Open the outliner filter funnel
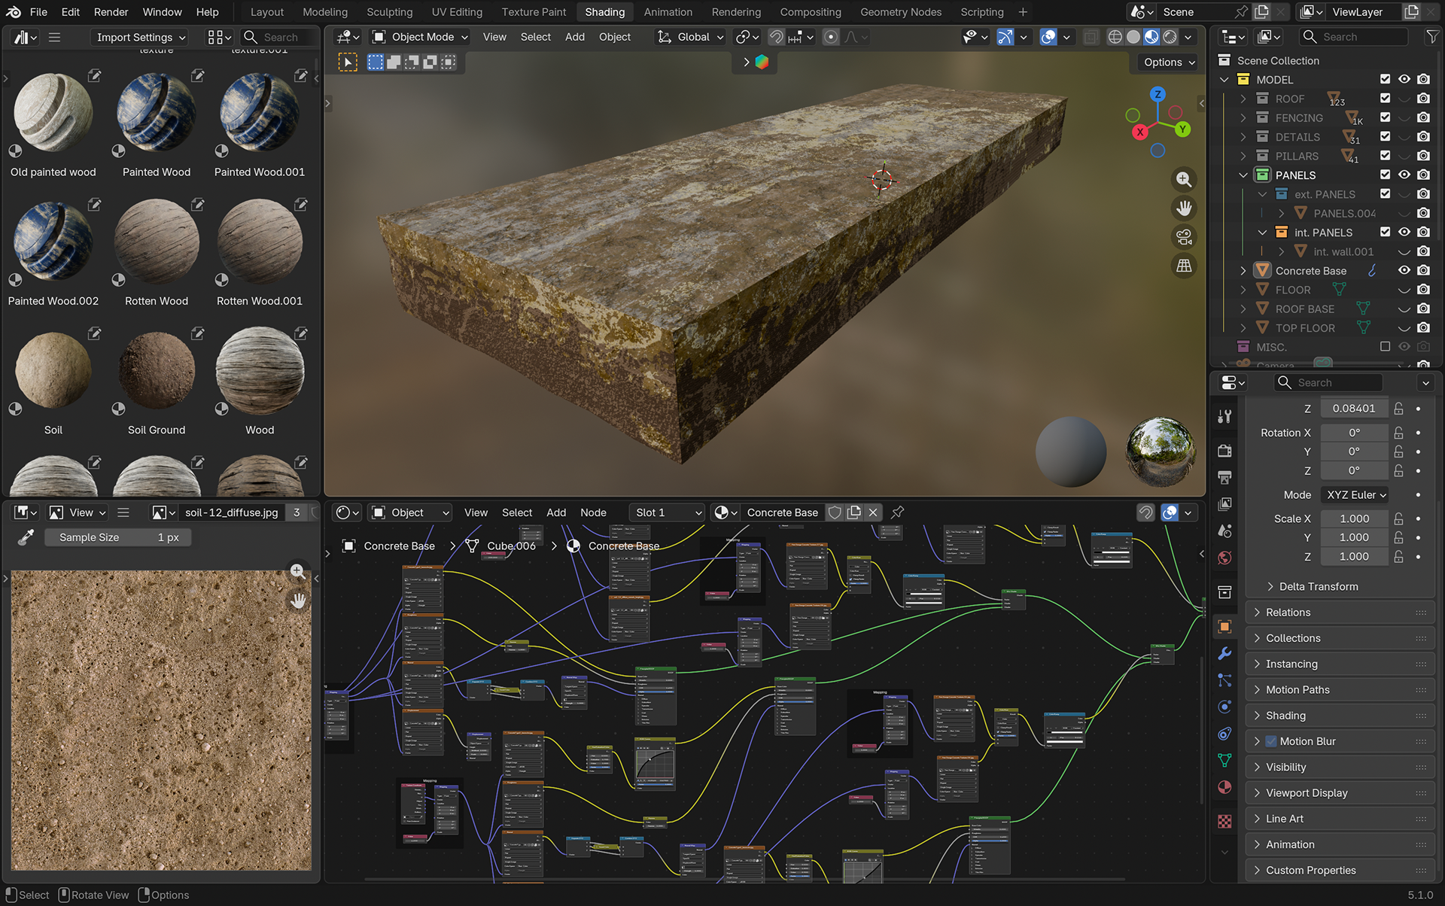Viewport: 1445px width, 906px height. (1431, 37)
